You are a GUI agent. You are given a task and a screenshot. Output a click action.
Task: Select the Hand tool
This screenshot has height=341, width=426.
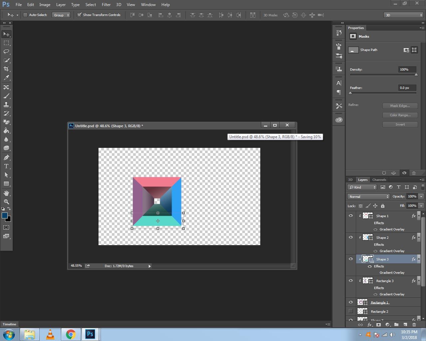click(x=6, y=193)
